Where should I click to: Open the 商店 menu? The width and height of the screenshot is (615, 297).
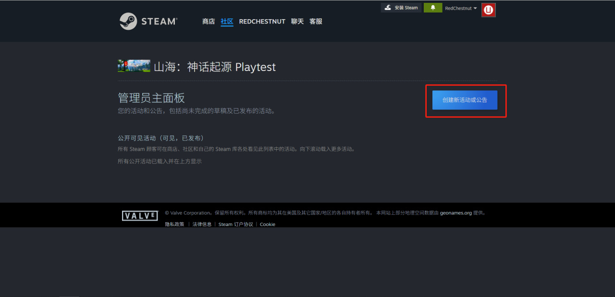[209, 22]
